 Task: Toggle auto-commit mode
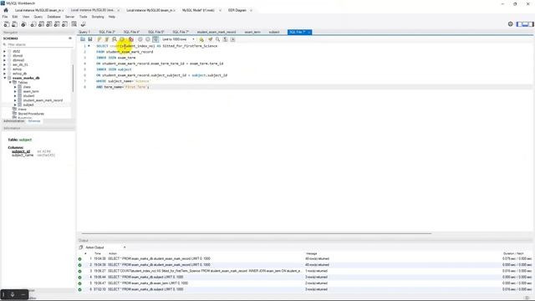coord(155,39)
